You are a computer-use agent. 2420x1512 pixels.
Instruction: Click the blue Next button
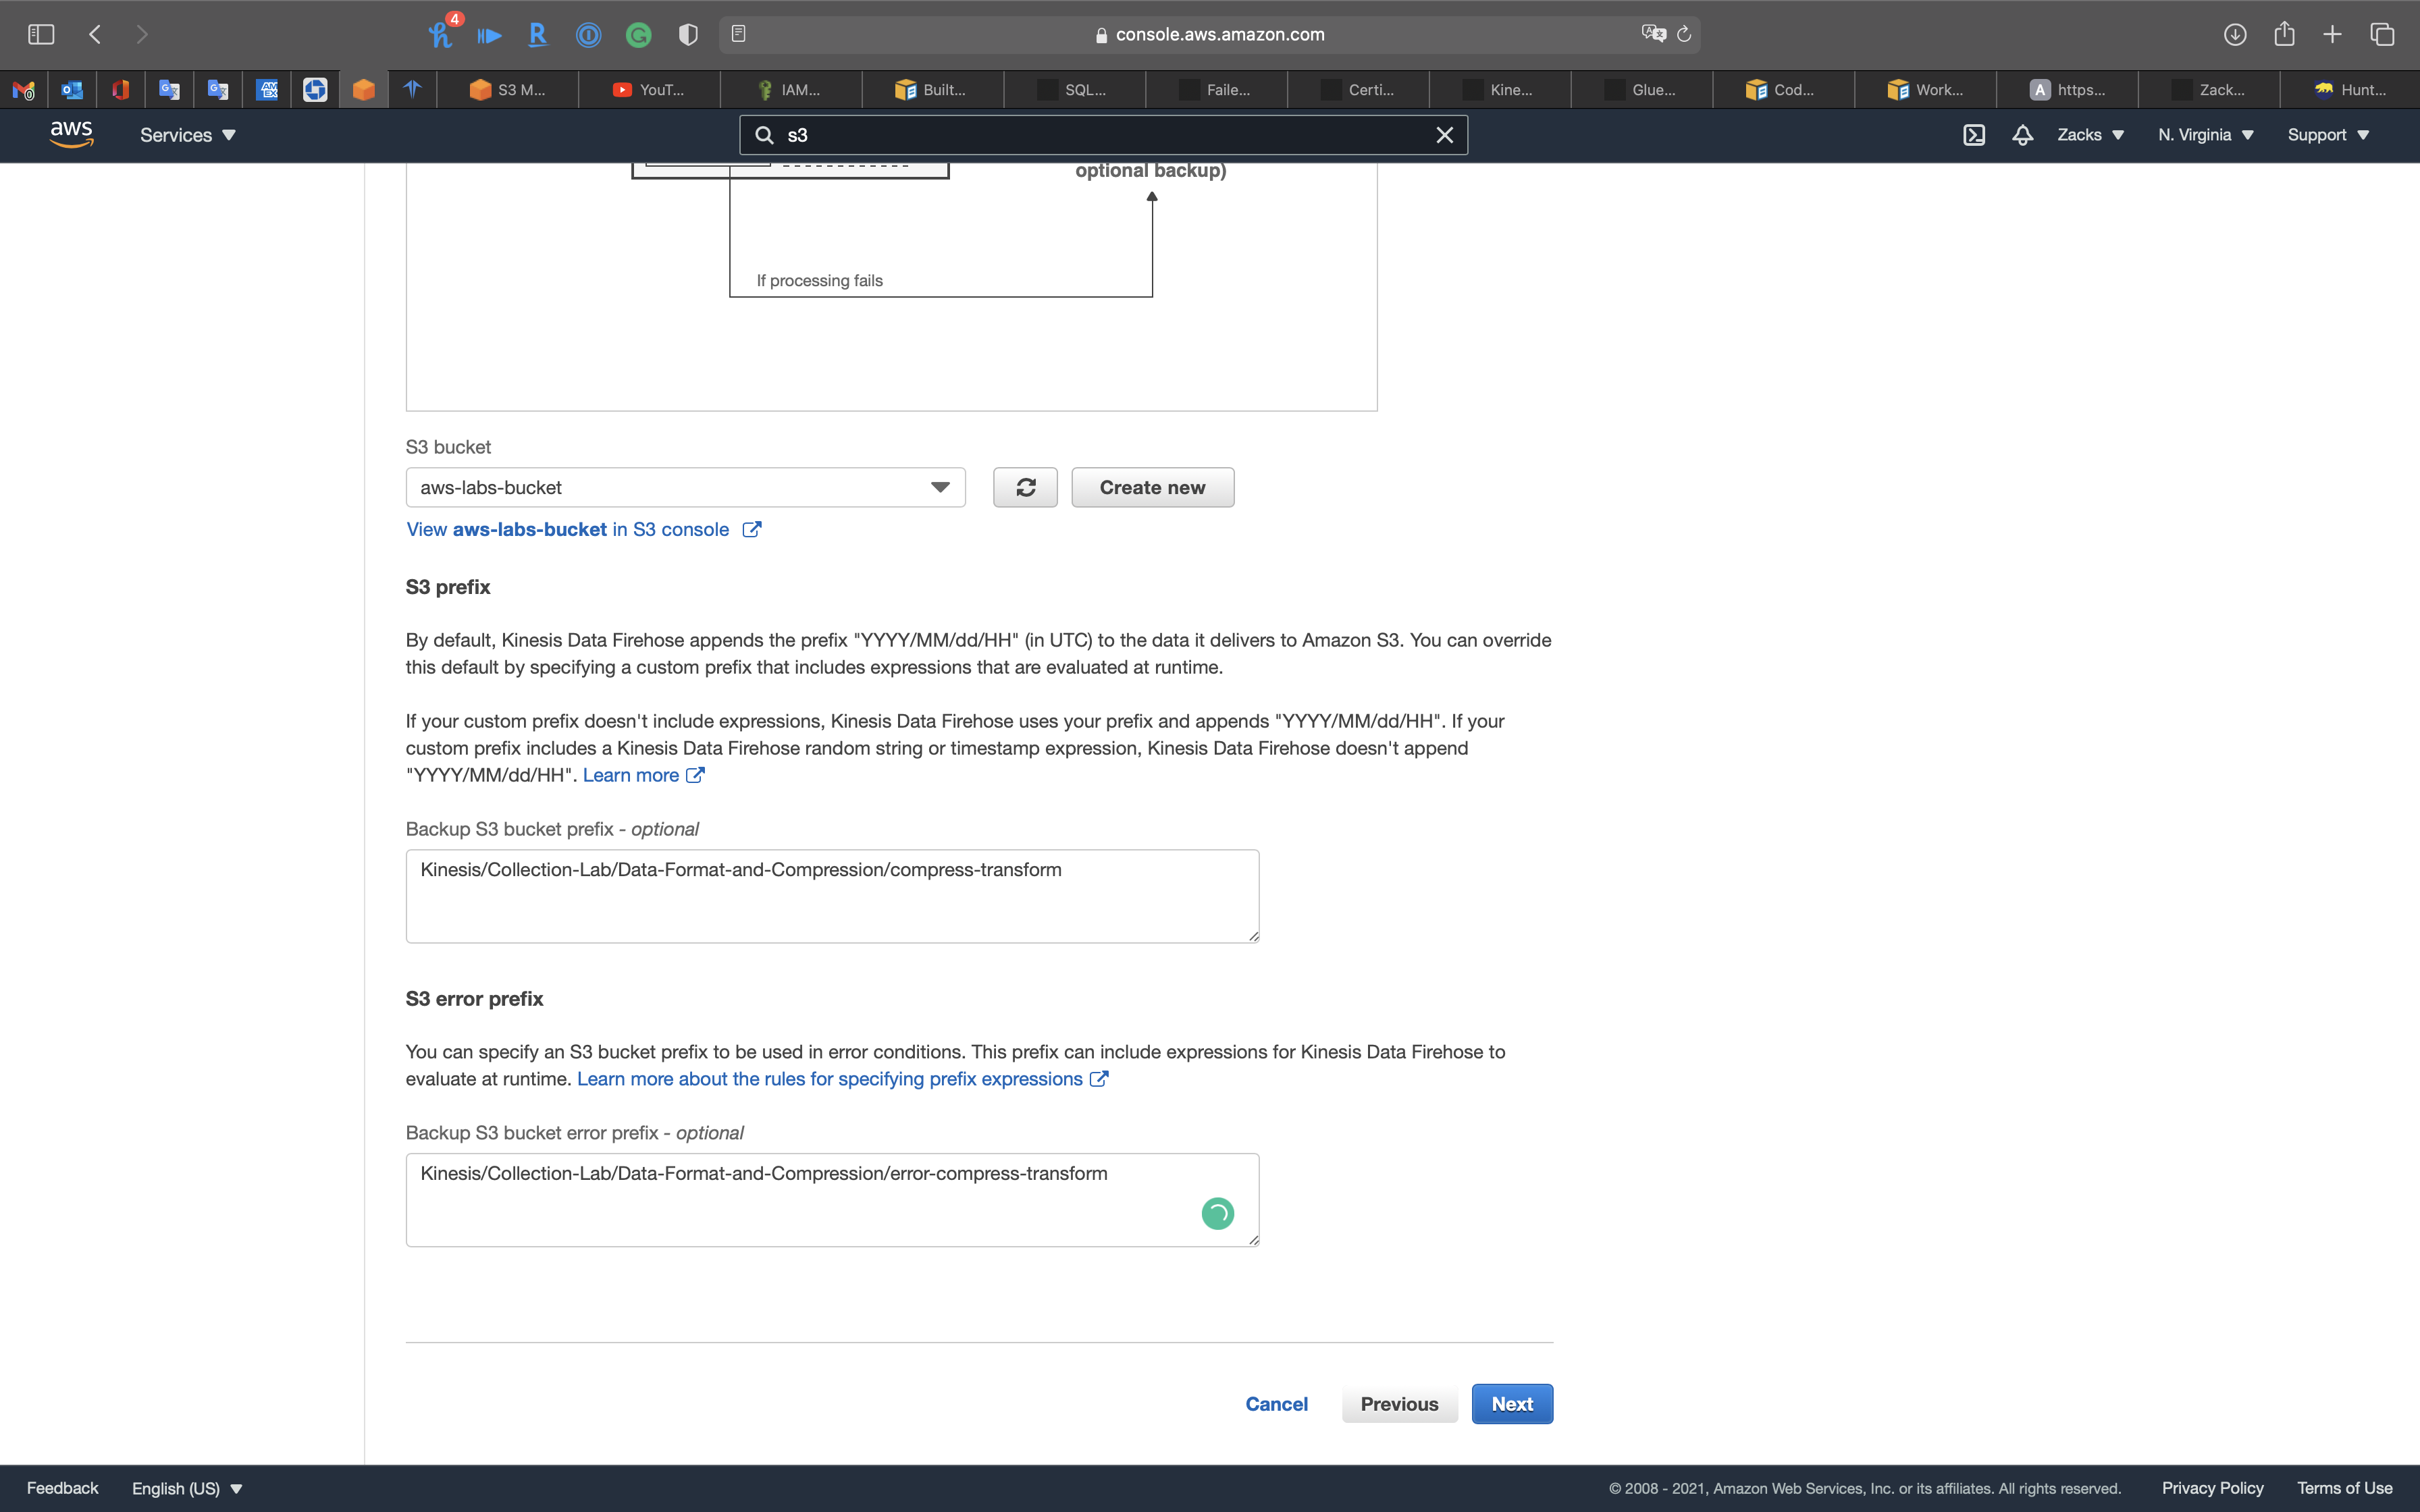(1511, 1404)
